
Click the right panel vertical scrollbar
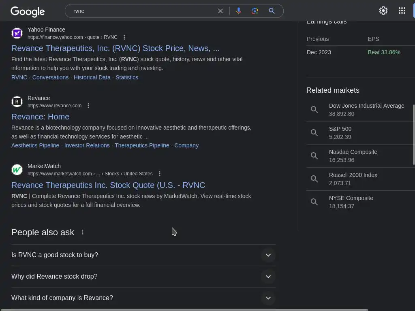(414, 134)
